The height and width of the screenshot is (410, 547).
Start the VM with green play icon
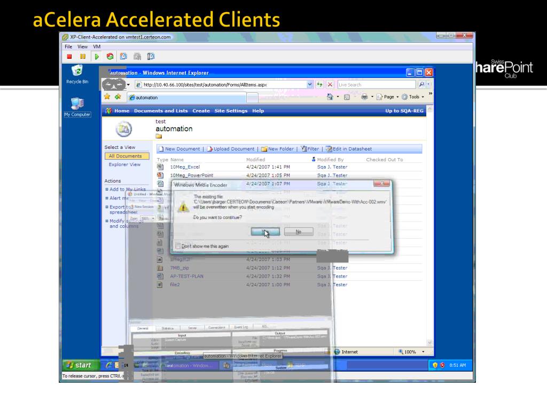click(x=97, y=57)
